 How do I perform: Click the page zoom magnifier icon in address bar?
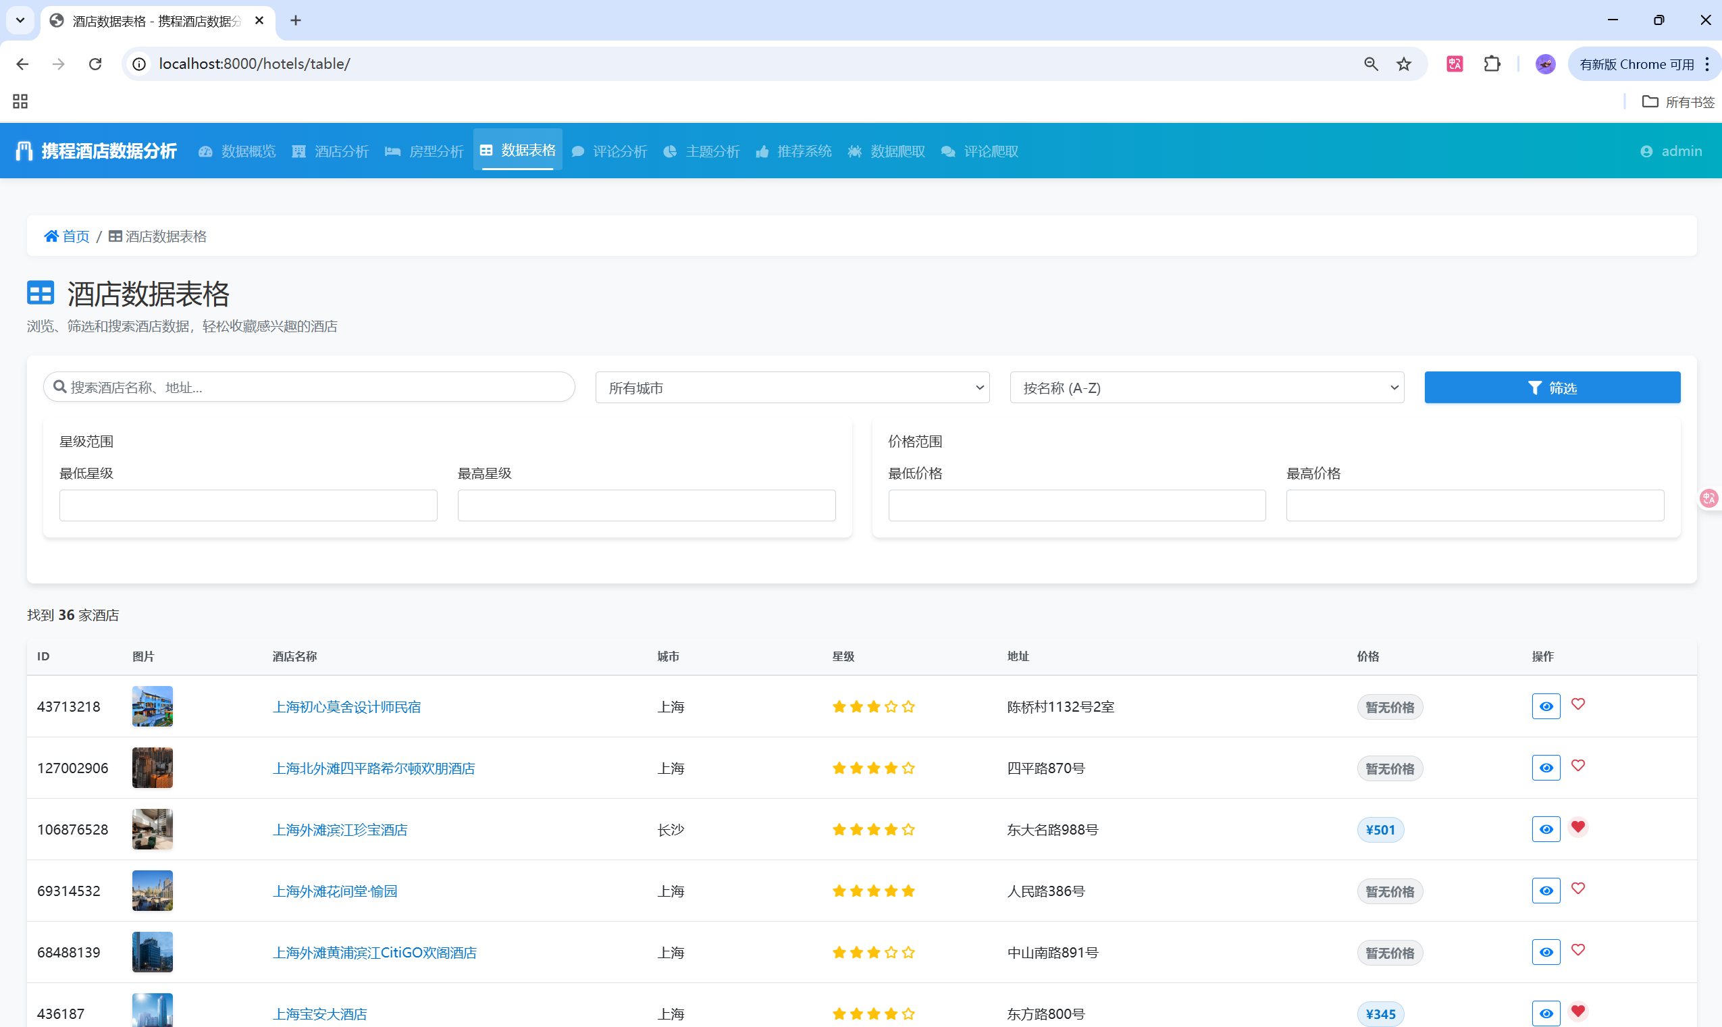(1370, 64)
